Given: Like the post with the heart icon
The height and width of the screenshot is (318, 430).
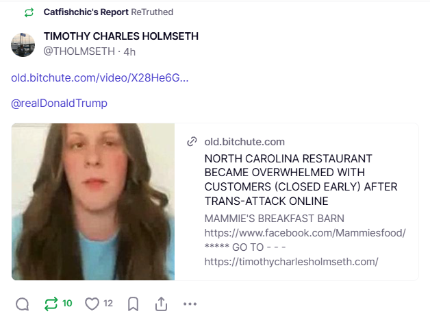Looking at the screenshot, I should tap(92, 304).
